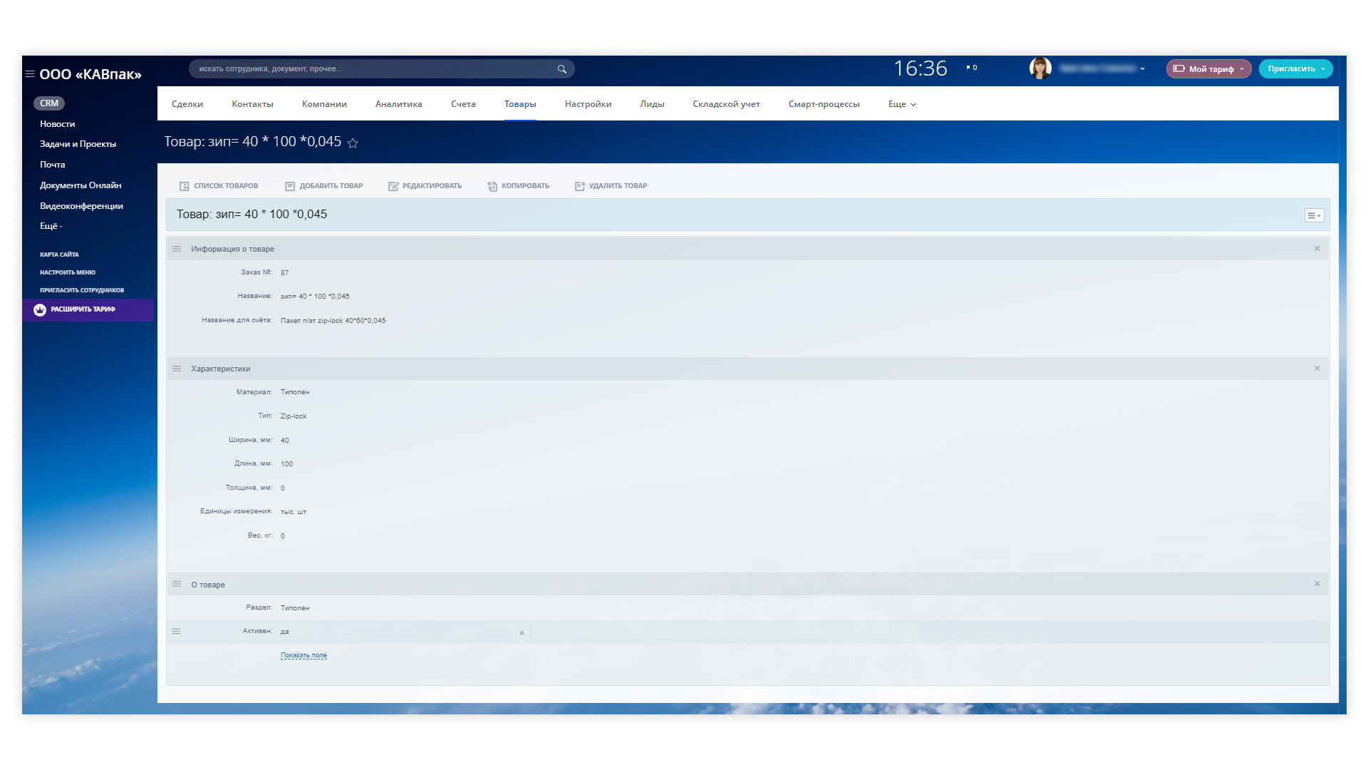Open the Складской учет tab

tap(726, 104)
